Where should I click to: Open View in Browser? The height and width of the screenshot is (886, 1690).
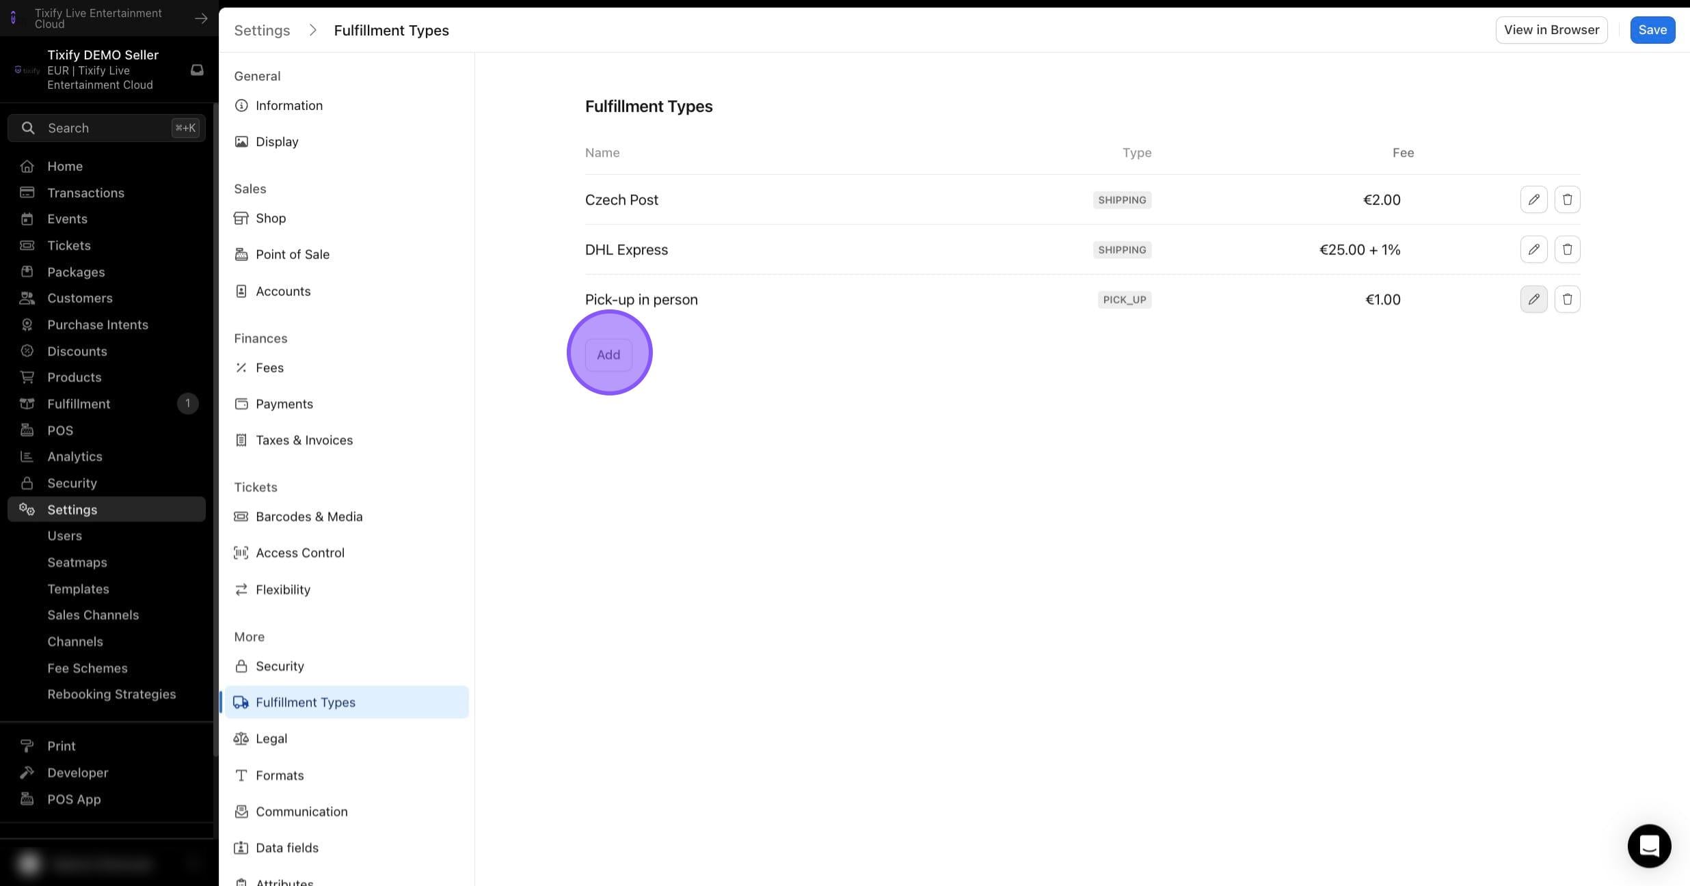click(x=1551, y=30)
